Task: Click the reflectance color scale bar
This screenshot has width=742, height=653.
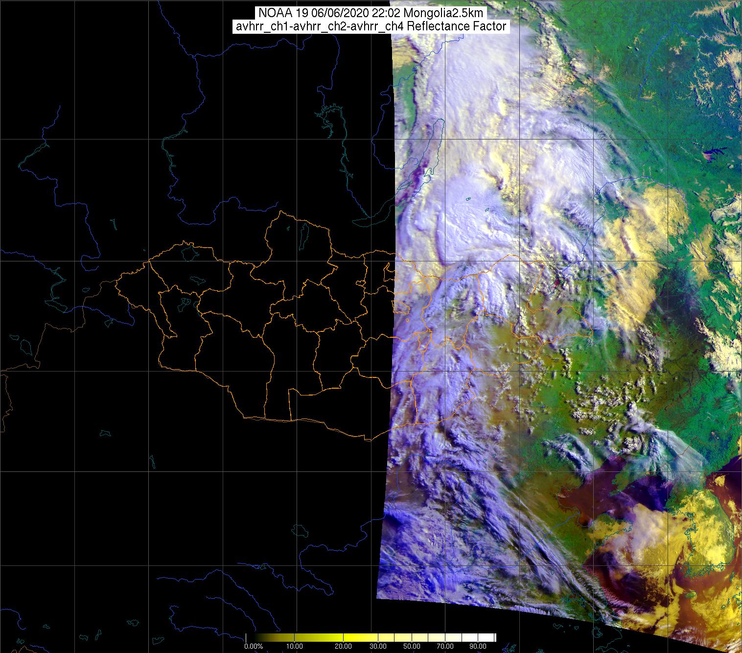Action: click(x=371, y=637)
